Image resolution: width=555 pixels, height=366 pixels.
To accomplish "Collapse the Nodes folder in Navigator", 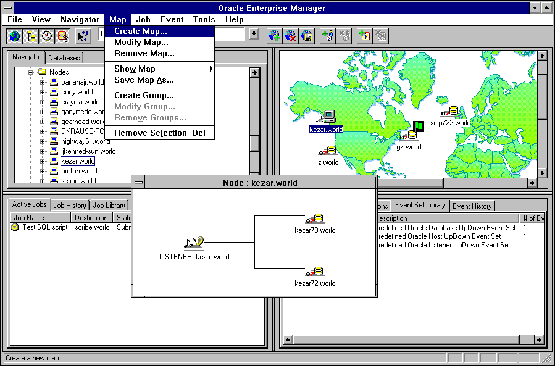I will [30, 72].
